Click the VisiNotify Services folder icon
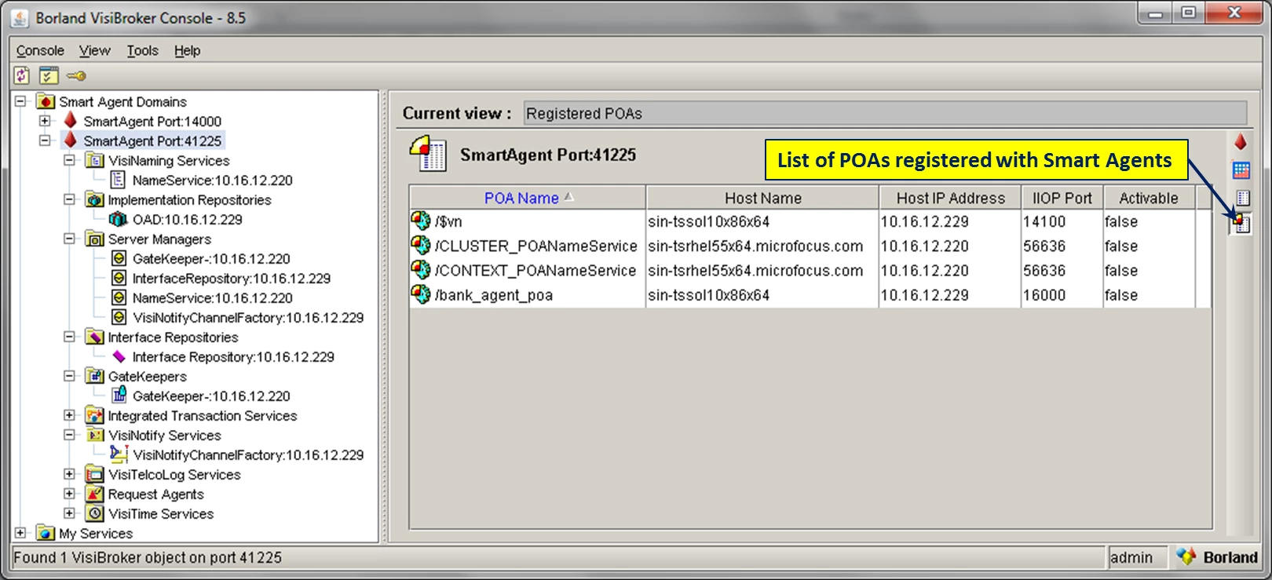This screenshot has width=1272, height=580. (x=94, y=435)
